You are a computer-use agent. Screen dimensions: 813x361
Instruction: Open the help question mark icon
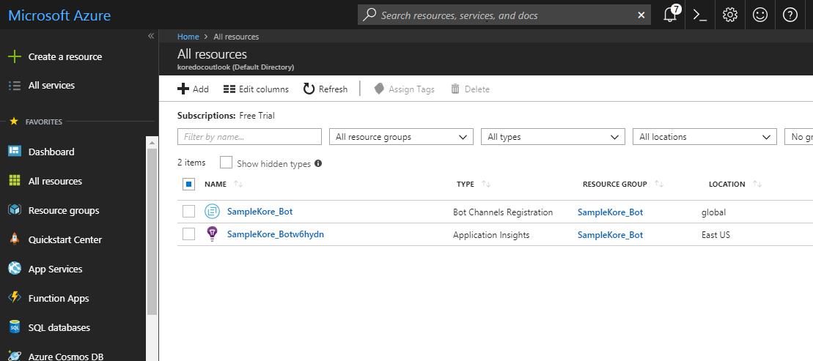coord(790,15)
